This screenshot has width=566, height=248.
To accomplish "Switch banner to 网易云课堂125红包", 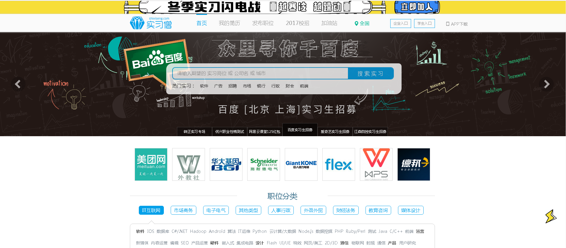I will point(265,132).
